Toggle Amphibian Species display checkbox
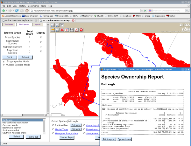This screenshot has width=191, height=146. point(41,52)
